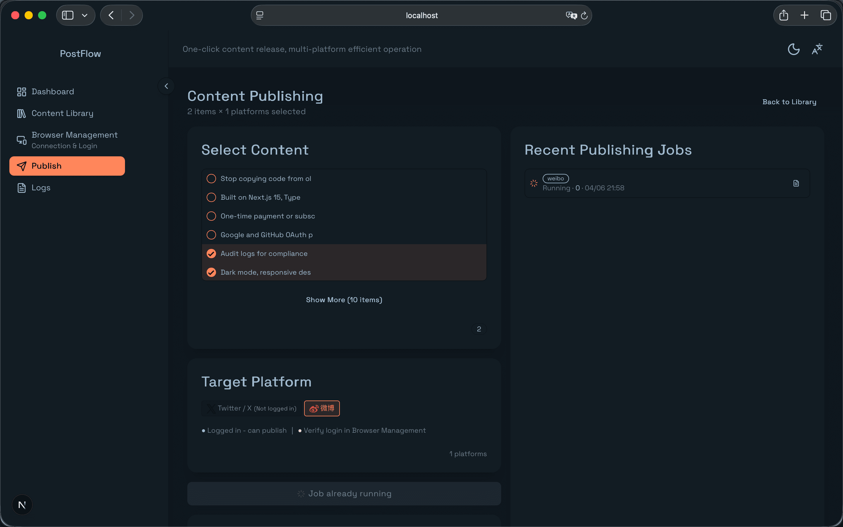The image size is (843, 527).
Task: Click the running job spinner indicator
Action: (x=533, y=183)
